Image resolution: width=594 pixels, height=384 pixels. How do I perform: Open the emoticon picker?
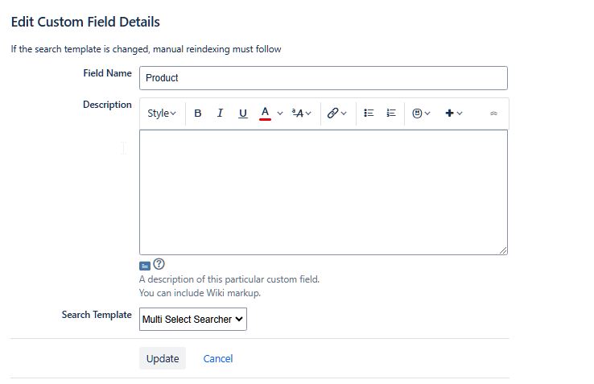tap(421, 114)
